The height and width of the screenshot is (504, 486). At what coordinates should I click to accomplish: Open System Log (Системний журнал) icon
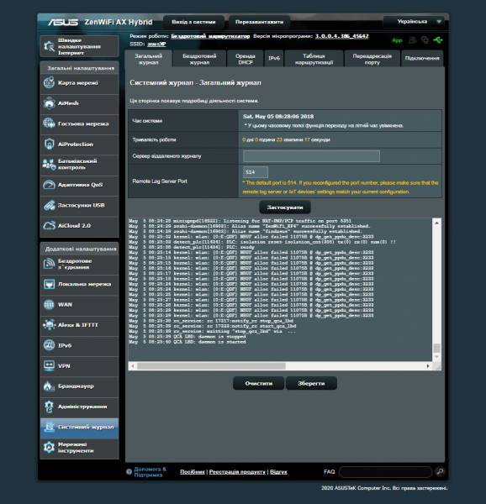pos(49,427)
